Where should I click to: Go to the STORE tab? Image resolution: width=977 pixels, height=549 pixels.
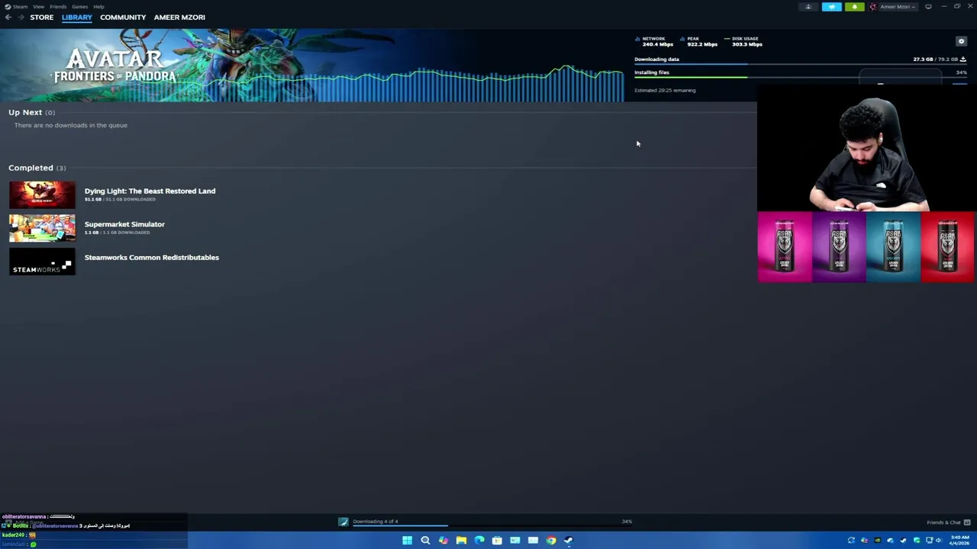point(42,17)
